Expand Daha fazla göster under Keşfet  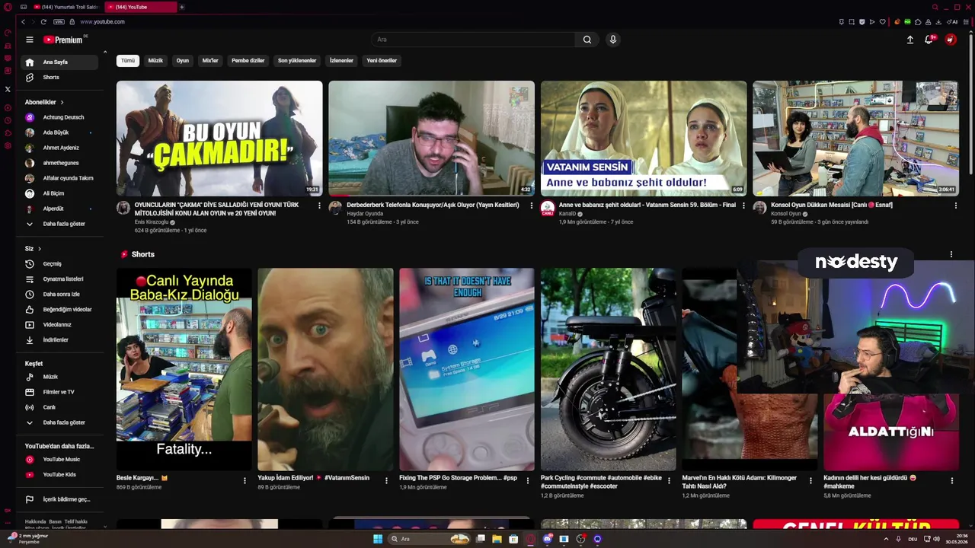tap(59, 422)
